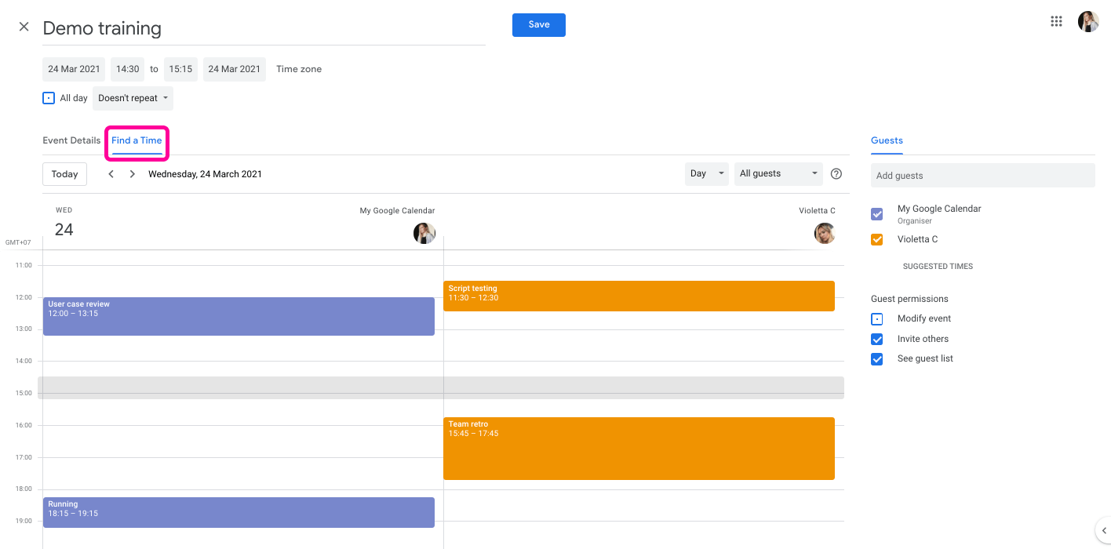Switch to the Event Details tab

[71, 140]
